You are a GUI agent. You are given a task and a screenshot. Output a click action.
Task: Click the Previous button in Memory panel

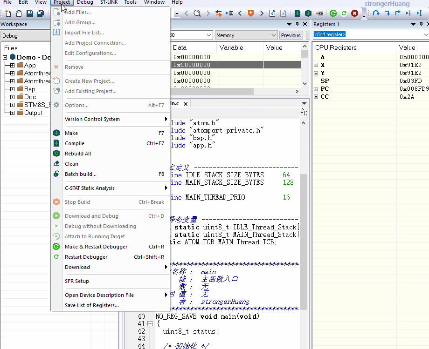[291, 35]
